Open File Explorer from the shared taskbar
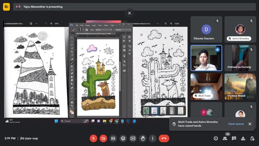Image resolution: width=259 pixels, height=146 pixels. (104, 121)
